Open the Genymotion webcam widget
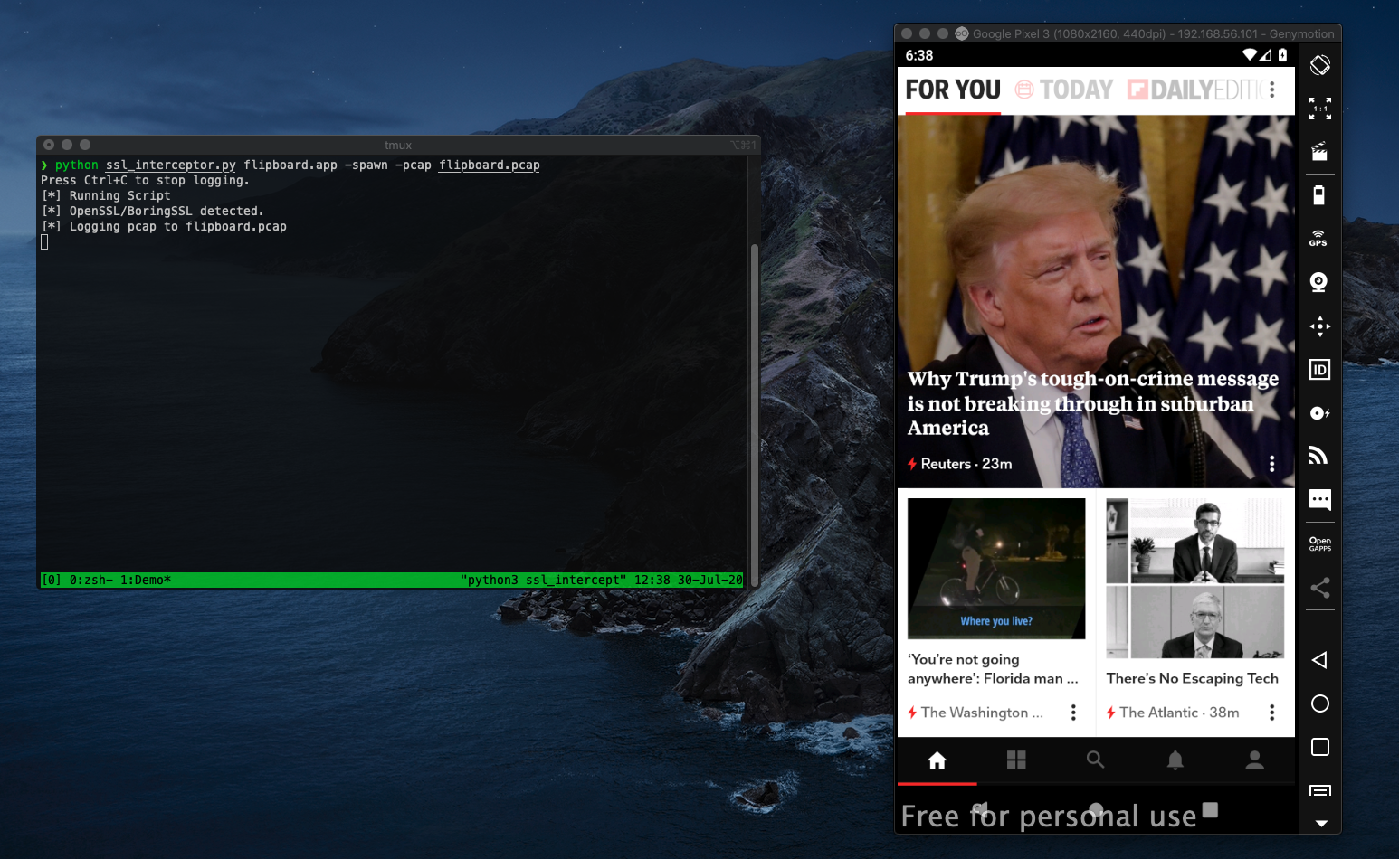Viewport: 1399px width, 859px height. pyautogui.click(x=1318, y=282)
